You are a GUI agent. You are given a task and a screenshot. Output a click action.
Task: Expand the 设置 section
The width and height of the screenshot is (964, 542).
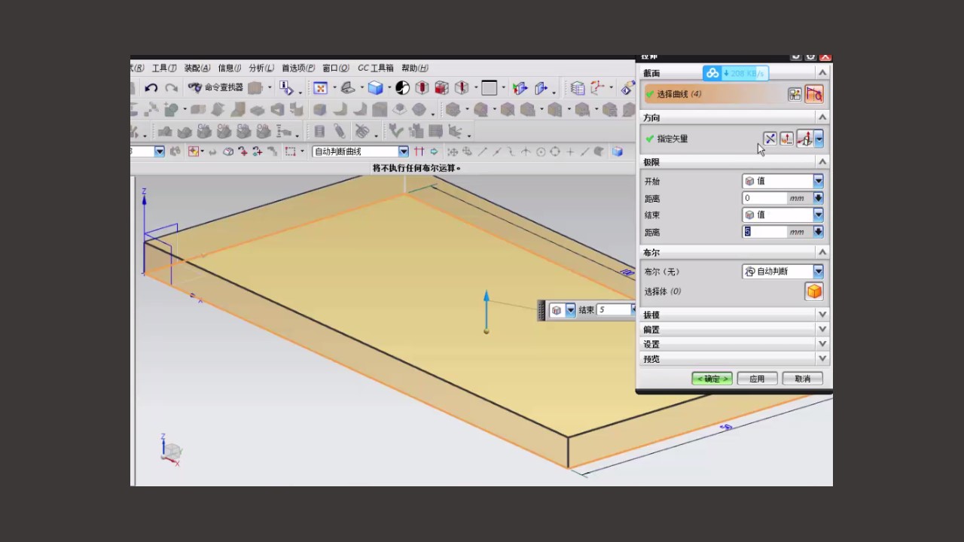click(x=822, y=344)
